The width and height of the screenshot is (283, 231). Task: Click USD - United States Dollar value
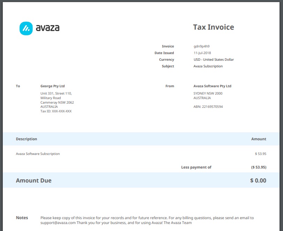pyautogui.click(x=214, y=60)
